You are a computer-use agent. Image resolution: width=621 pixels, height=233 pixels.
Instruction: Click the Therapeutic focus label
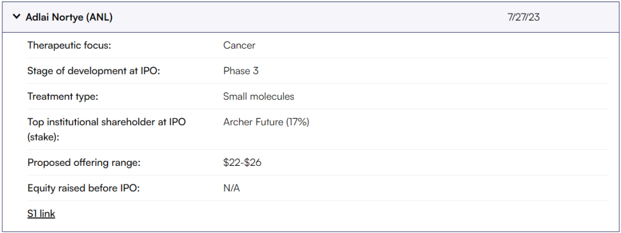coord(69,45)
